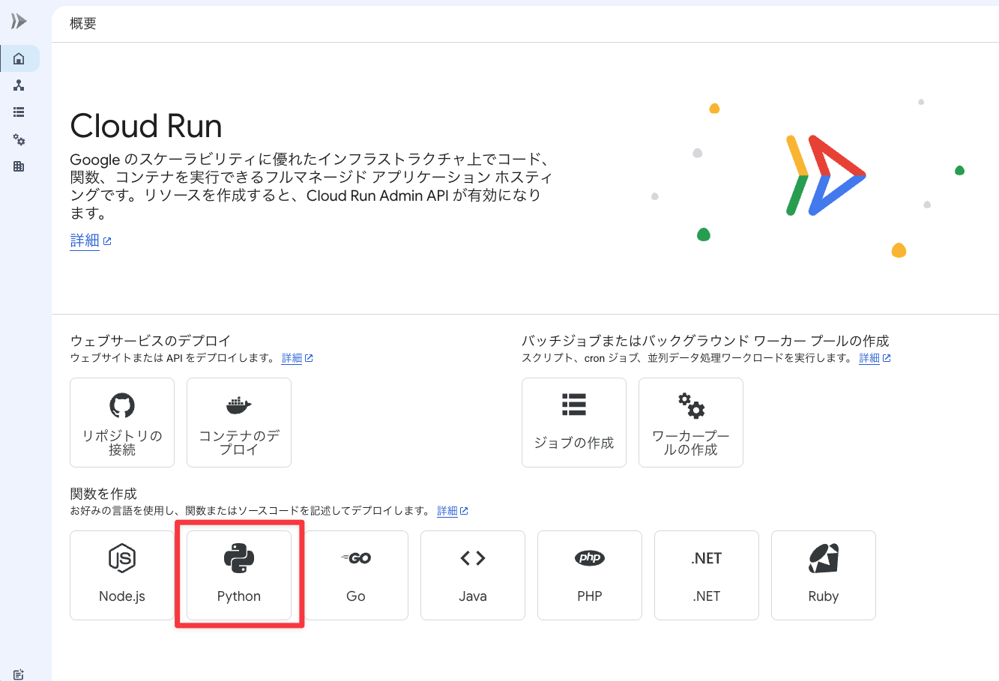Click the gears icon on worker pool card
999x681 pixels.
click(691, 405)
